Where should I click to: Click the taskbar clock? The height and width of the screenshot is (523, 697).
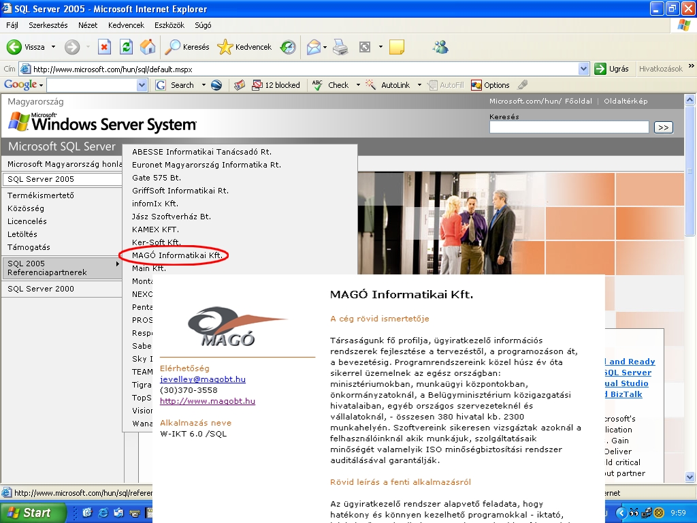coord(678,513)
